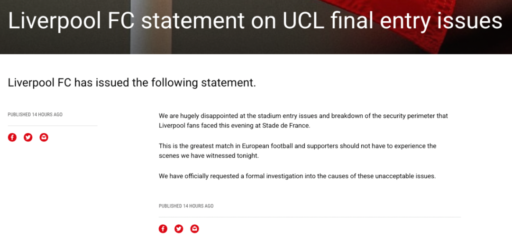Click the words 'scenes we have witnessed tonight'

(209, 155)
